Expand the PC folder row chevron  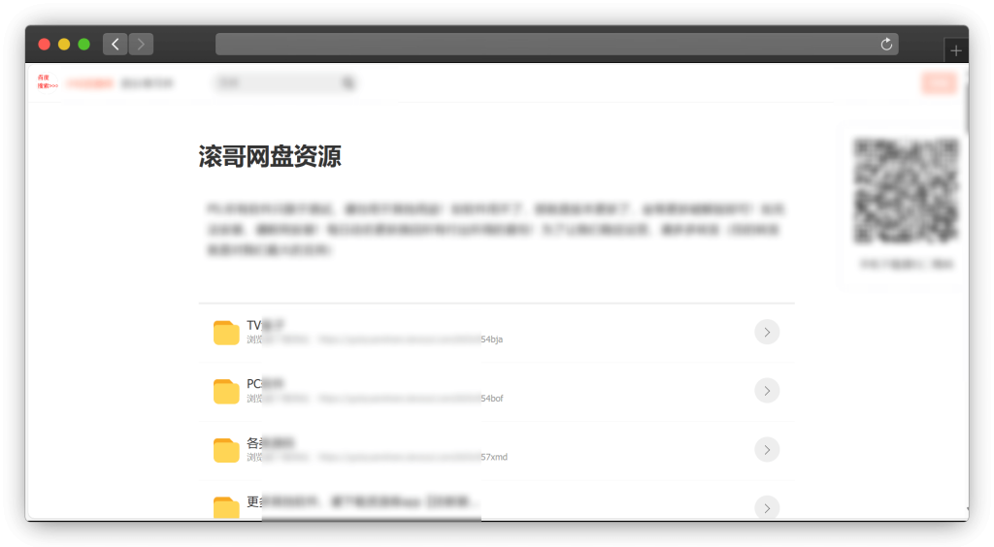[767, 391]
